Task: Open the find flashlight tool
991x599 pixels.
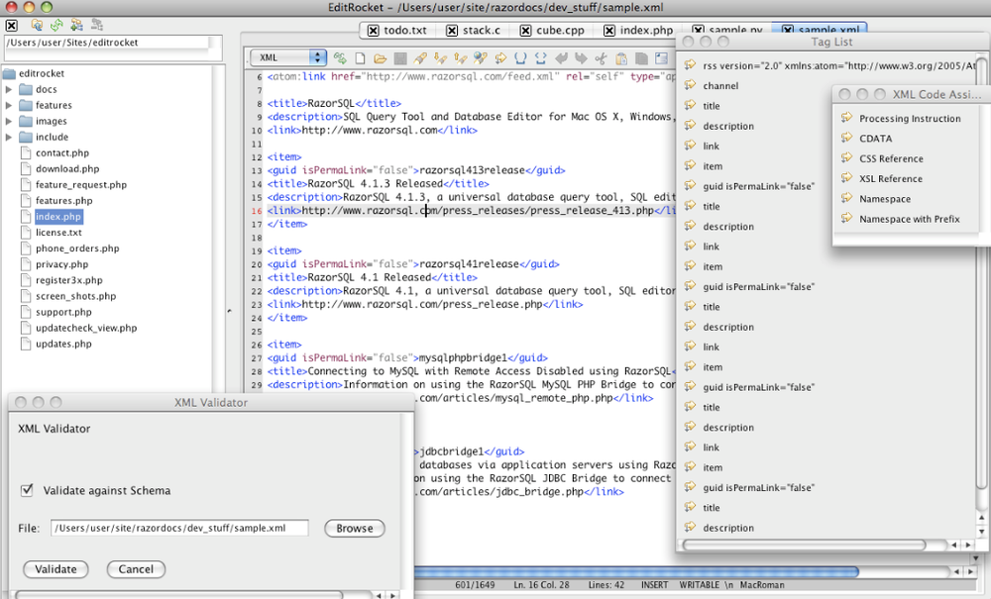Action: tap(420, 58)
